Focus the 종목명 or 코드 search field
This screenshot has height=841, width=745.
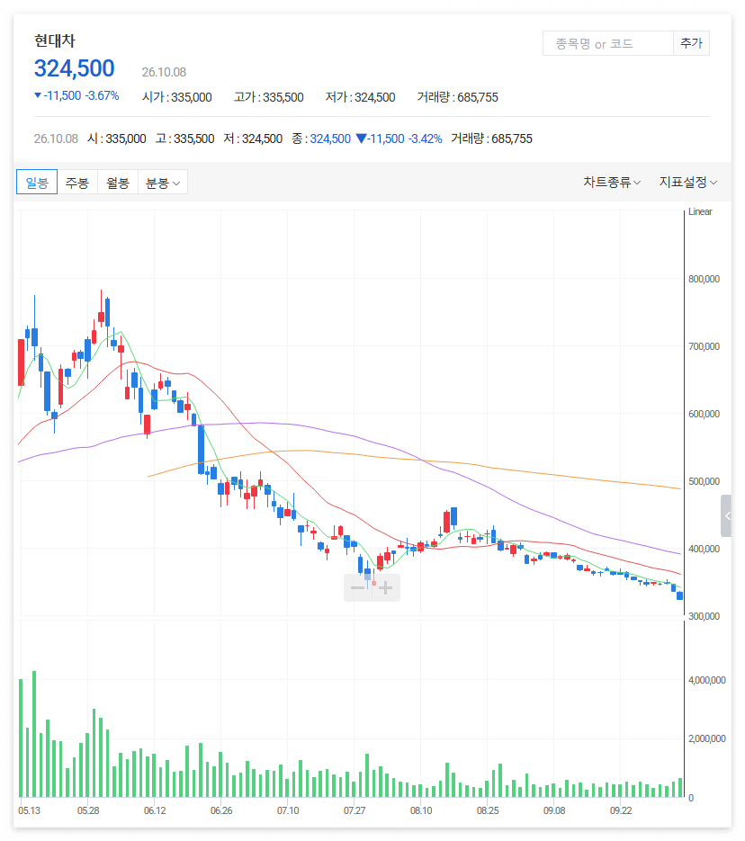pyautogui.click(x=607, y=43)
